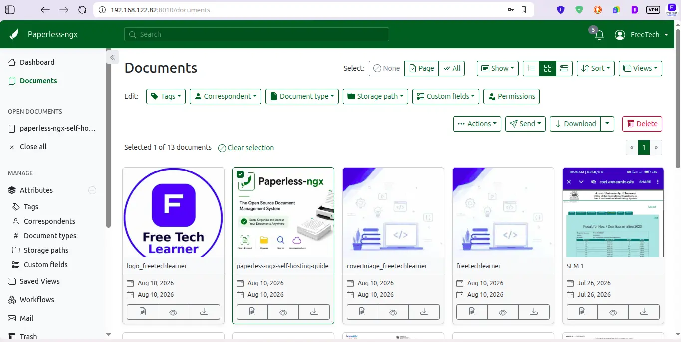Go to Dashboard in sidebar
This screenshot has width=681, height=342.
[37, 62]
